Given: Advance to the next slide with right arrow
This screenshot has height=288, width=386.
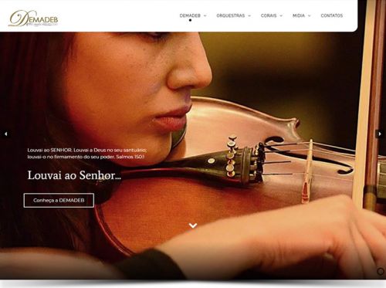Looking at the screenshot, I should pyautogui.click(x=380, y=134).
